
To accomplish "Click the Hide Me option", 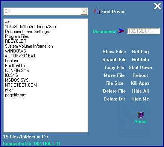I will coord(140,99).
